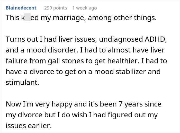Screen dimensions: 180x133
Task: Click the gray censored block in first line
Action: coord(28,17)
